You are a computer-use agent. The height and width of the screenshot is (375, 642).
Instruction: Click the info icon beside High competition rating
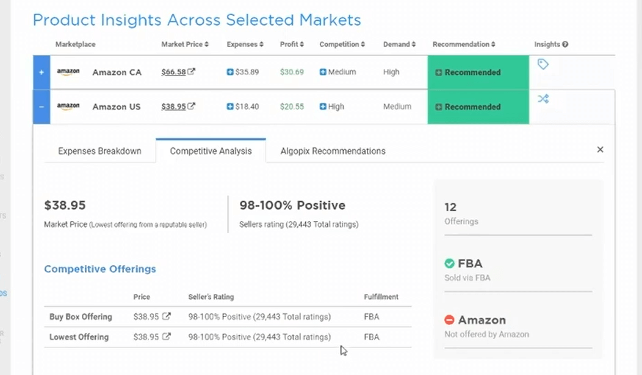322,106
